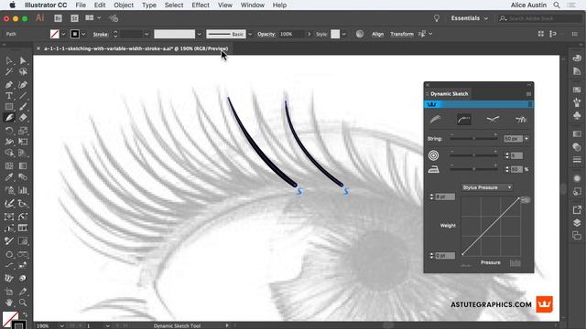Toggle the smoothing iron icon in Dynamic Sketch

(433, 169)
